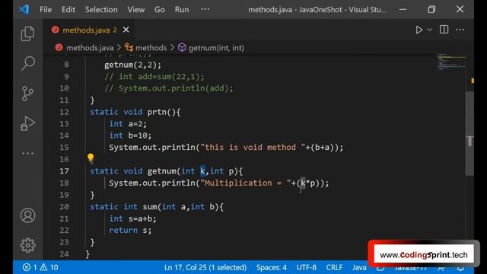
Task: Change end of line sequence CRLF
Action: coord(334,267)
